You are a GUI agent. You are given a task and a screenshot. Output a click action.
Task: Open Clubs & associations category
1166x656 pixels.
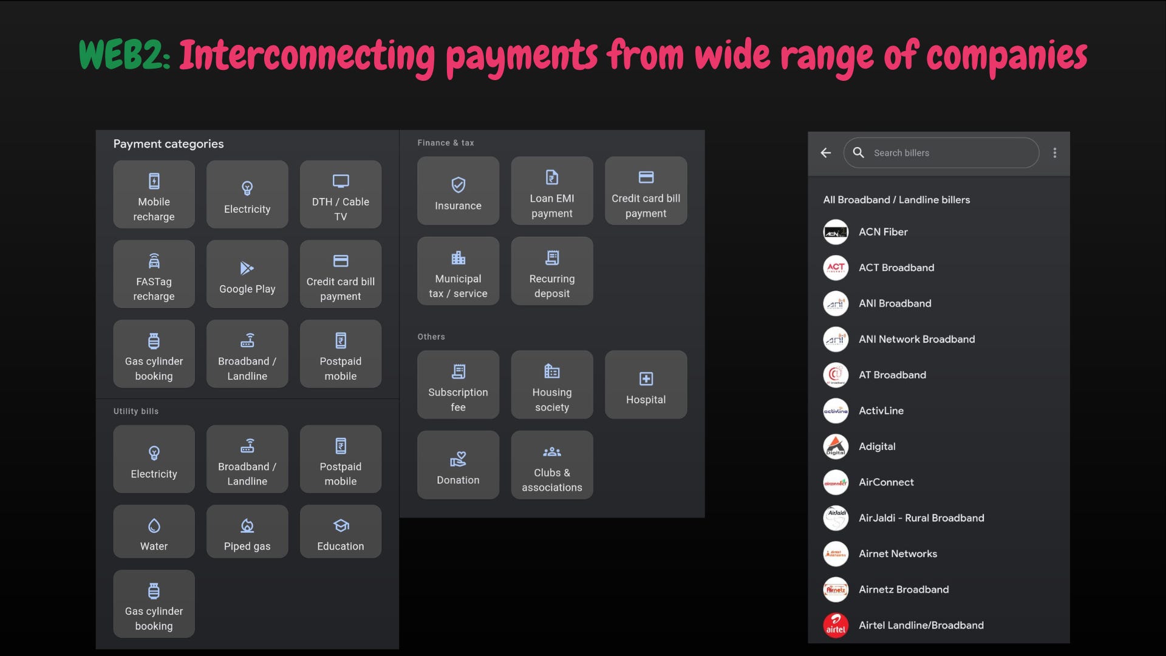pyautogui.click(x=551, y=465)
